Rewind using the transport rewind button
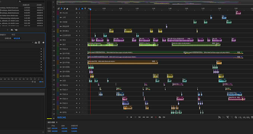This screenshot has height=134, width=253. [144, 117]
